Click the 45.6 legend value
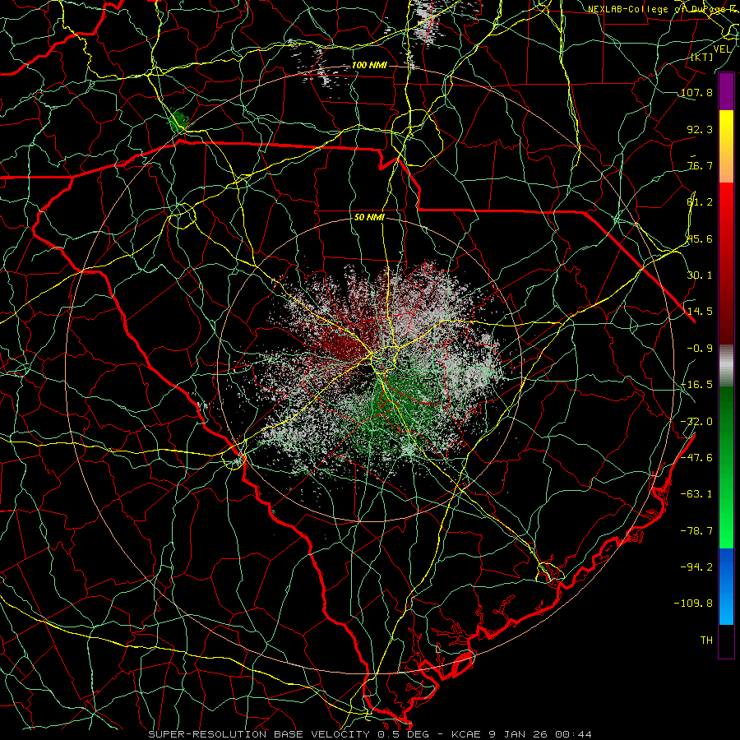Image resolution: width=740 pixels, height=740 pixels. coord(700,238)
